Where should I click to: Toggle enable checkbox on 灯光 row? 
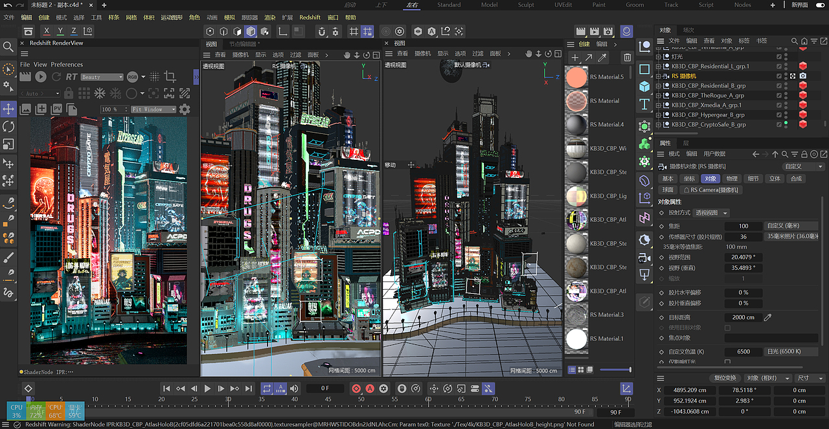[x=779, y=56]
